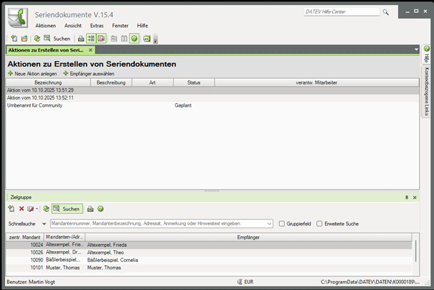Viewport: 434px width, 290px height.
Task: Click the refresh icon in the main toolbar
Action: [x=37, y=38]
